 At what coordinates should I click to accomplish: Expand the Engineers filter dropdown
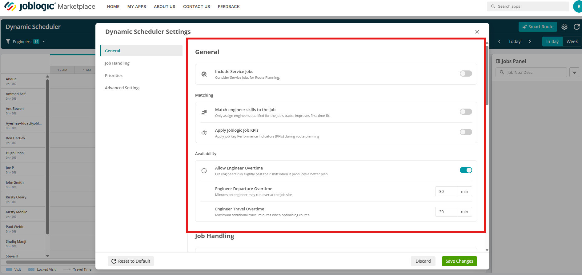[x=44, y=42]
